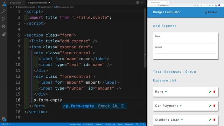Open the Explorer view in activity bar
This screenshot has width=224, height=126.
3,4
